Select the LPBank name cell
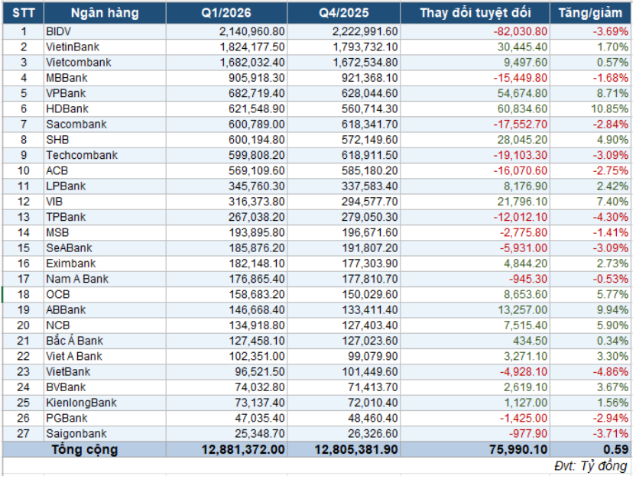 pos(105,186)
